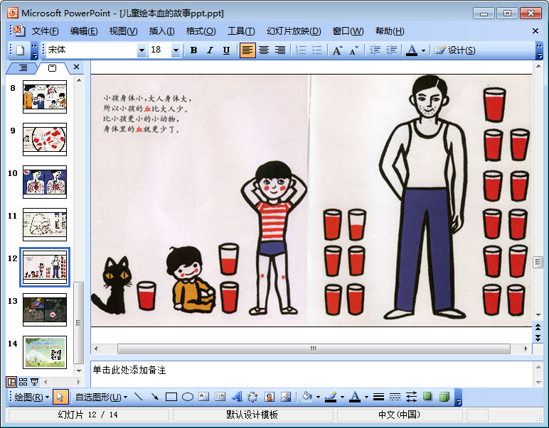Select the Arrow line tool
This screenshot has height=428, width=549.
pyautogui.click(x=154, y=397)
